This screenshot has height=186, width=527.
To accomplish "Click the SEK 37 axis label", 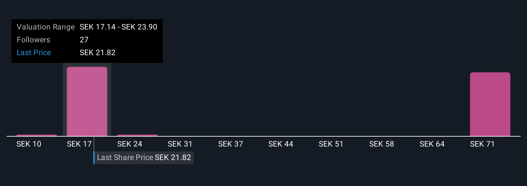I will click(230, 144).
